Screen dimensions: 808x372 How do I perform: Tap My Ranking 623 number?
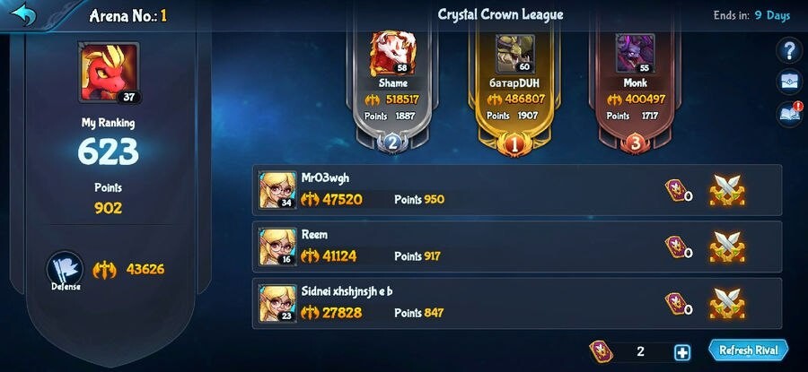pos(109,152)
